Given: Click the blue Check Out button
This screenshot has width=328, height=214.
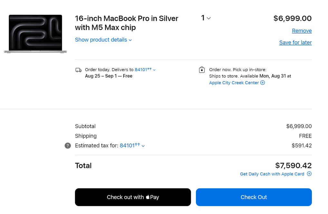Looking at the screenshot, I should pyautogui.click(x=254, y=197).
